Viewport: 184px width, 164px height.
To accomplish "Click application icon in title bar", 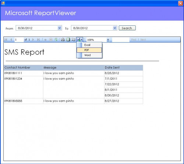I will point(3,3).
